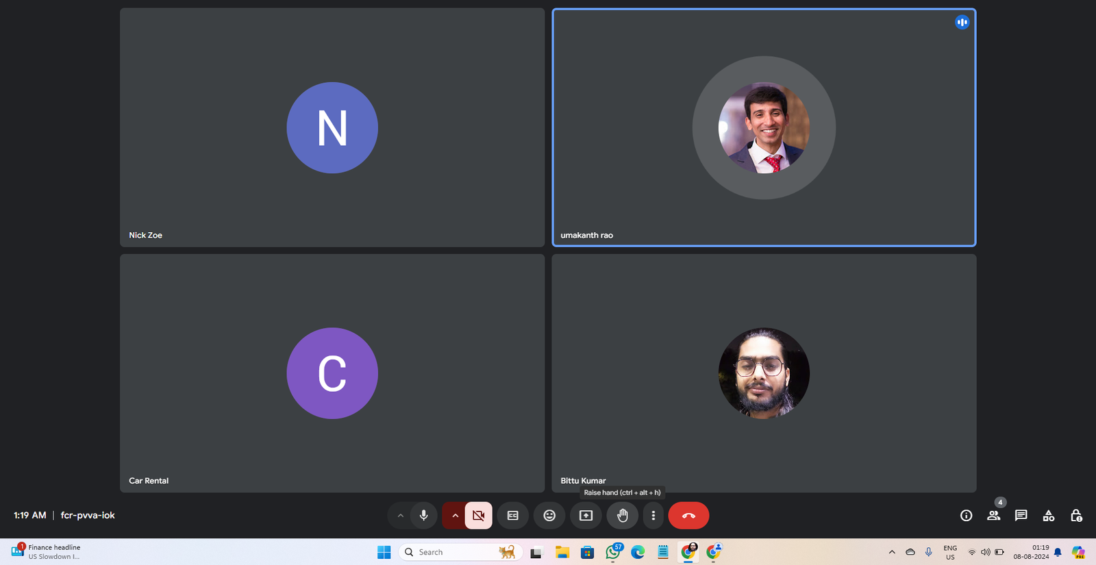Open volume control in system tray

(985, 552)
